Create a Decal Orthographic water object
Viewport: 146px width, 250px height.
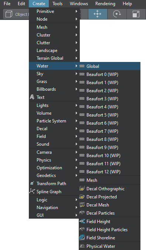tap(110, 189)
